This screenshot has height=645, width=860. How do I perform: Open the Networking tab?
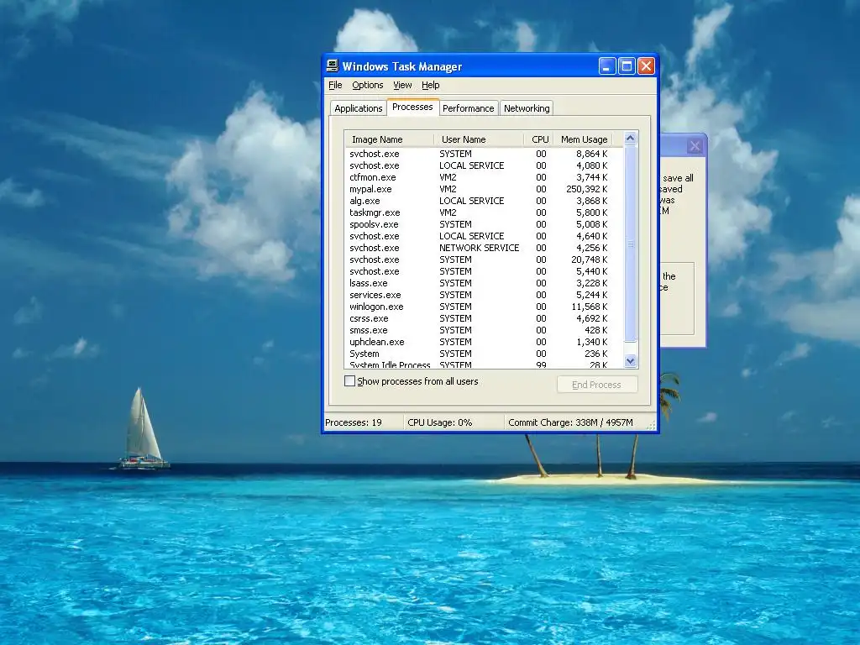527,108
